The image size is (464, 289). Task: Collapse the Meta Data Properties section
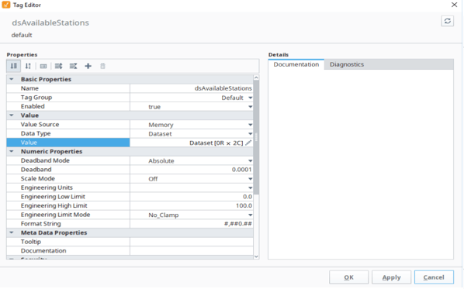(x=12, y=232)
